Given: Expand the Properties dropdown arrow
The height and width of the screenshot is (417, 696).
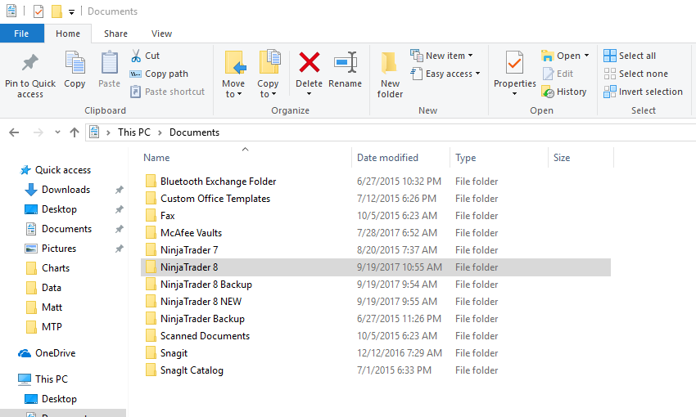Looking at the screenshot, I should click(514, 94).
